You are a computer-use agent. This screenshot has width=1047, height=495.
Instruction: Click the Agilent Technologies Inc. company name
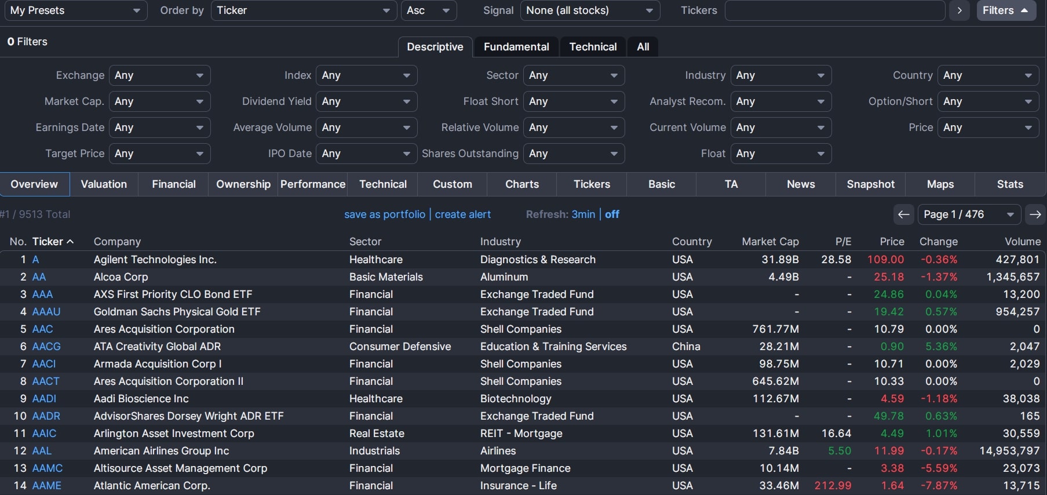click(155, 260)
